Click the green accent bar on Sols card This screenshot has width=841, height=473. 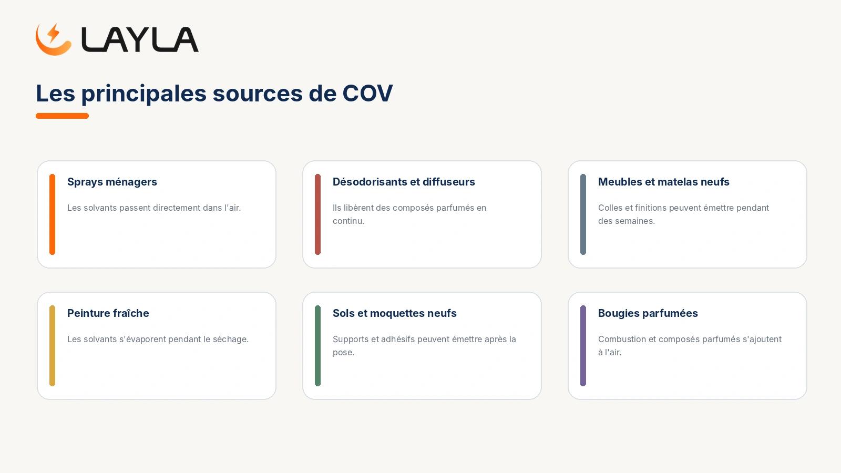(317, 346)
